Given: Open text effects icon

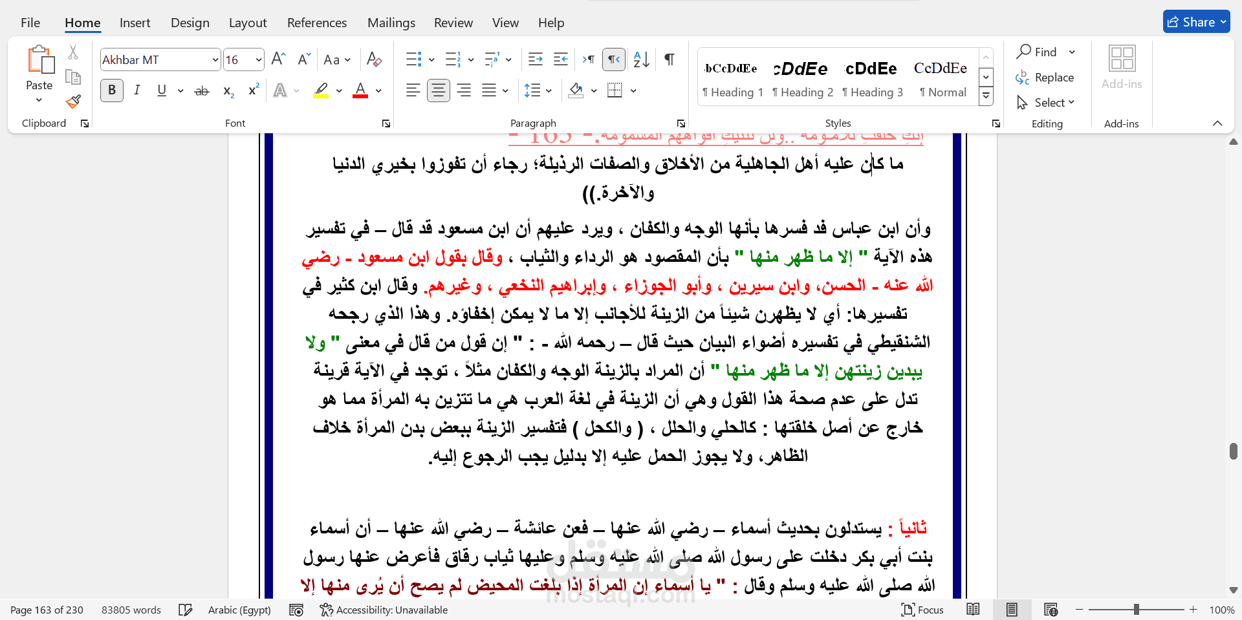Looking at the screenshot, I should (x=280, y=91).
